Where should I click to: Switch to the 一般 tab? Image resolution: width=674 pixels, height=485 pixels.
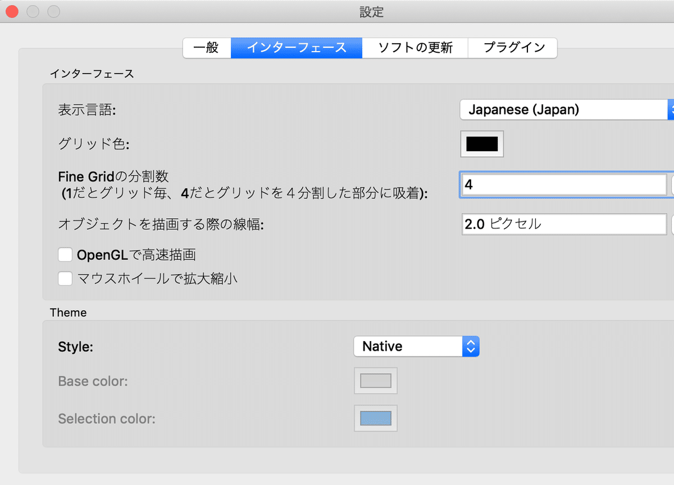coord(207,48)
